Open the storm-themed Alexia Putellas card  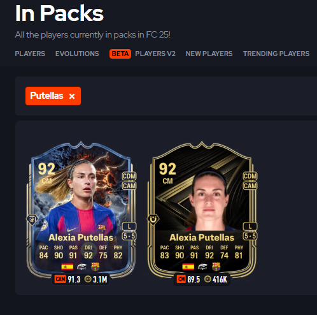click(81, 209)
